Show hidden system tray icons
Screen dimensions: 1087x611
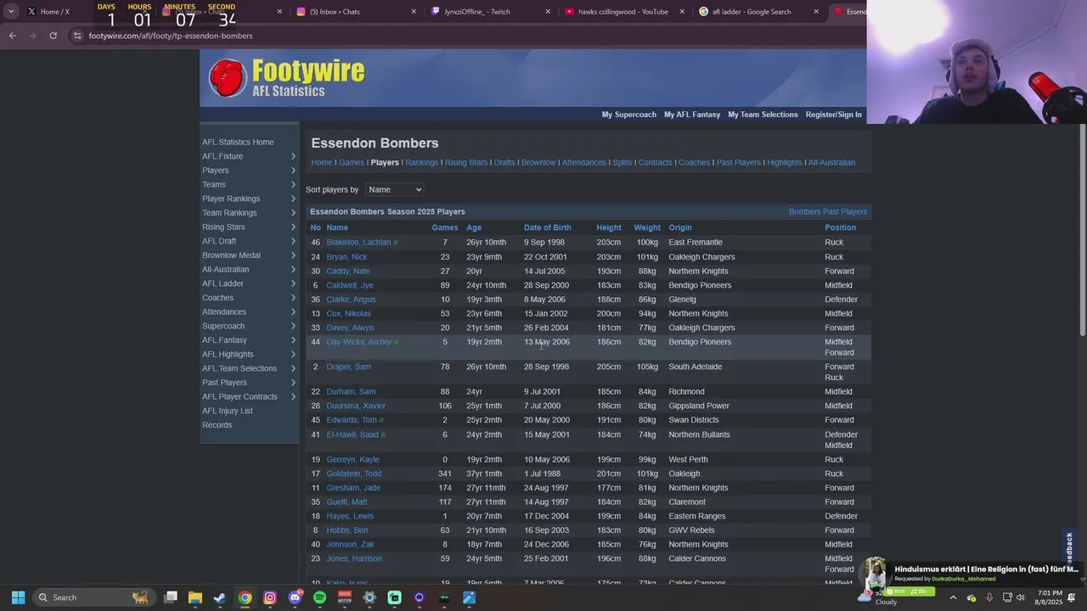953,597
